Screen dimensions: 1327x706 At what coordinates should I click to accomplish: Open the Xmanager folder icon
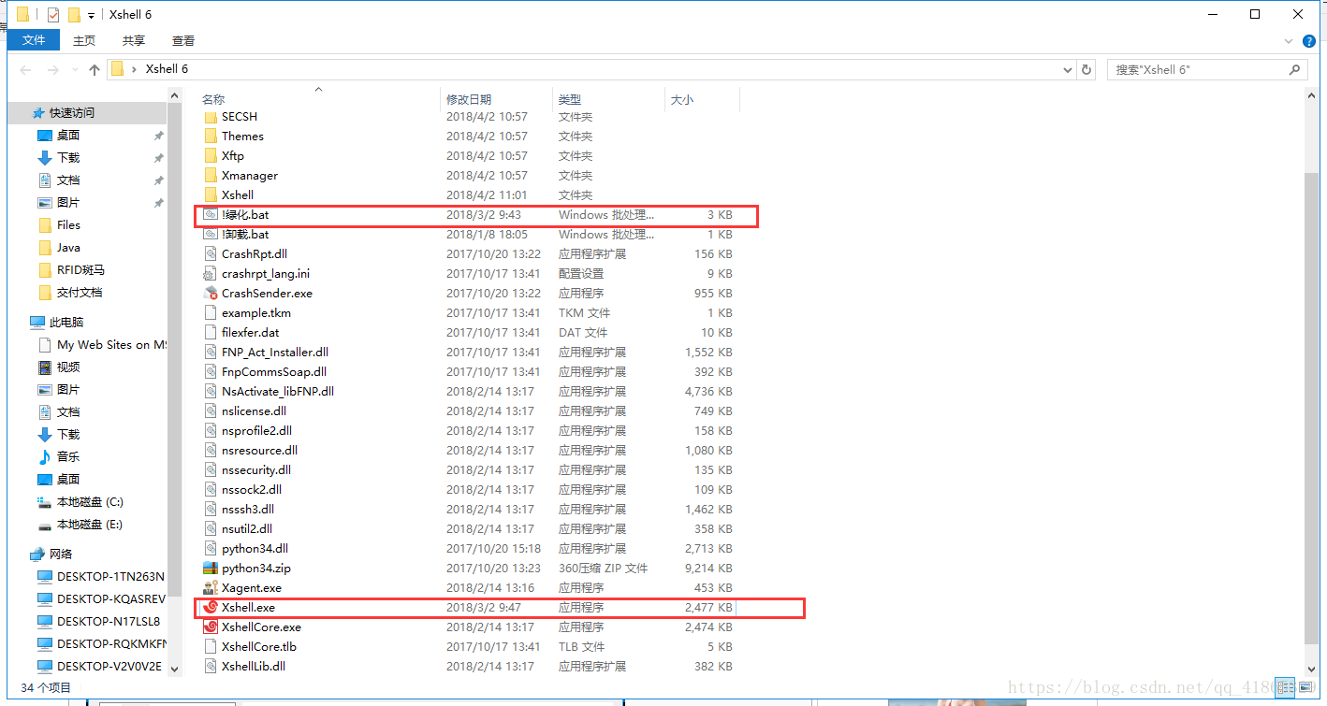coord(211,176)
